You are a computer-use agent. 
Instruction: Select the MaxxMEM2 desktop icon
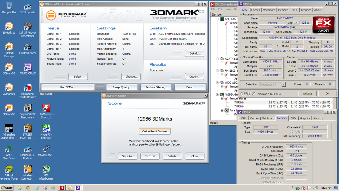(x=46, y=151)
